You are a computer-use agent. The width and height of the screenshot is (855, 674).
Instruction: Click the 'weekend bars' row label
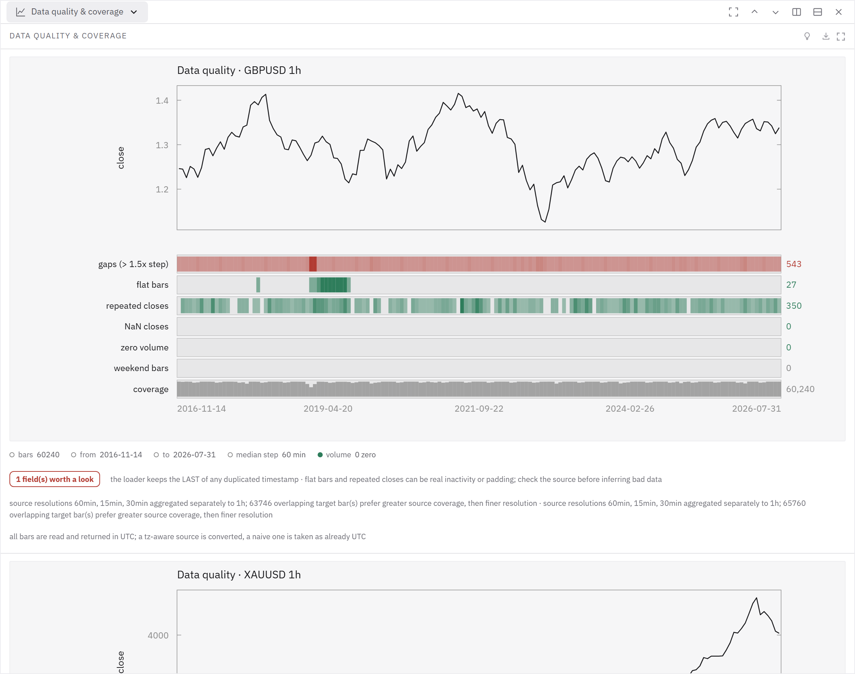point(141,368)
